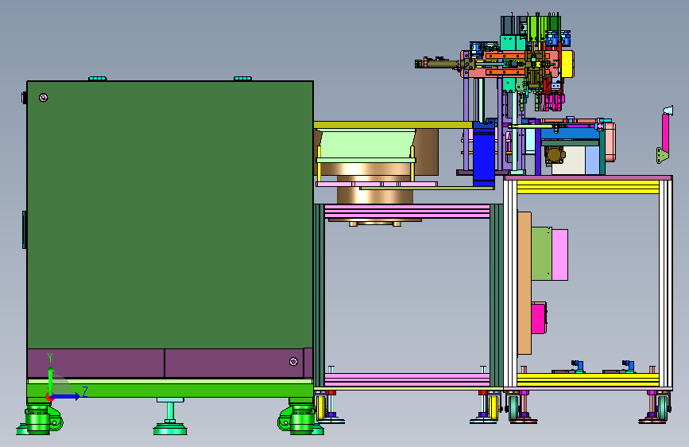The width and height of the screenshot is (689, 447).
Task: Pick the right purple panel with keyhole lock
Action: tap(234, 363)
